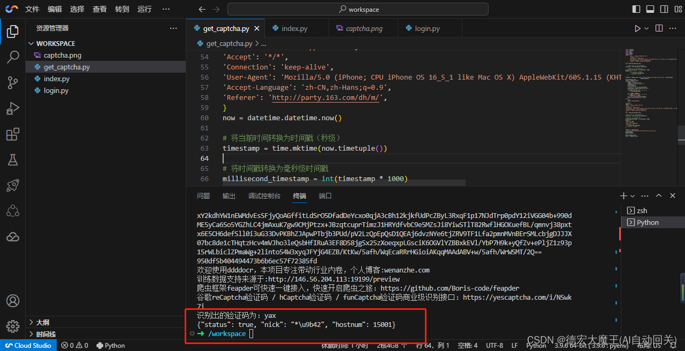Click the 空格: 4 indentation status item

point(468,346)
